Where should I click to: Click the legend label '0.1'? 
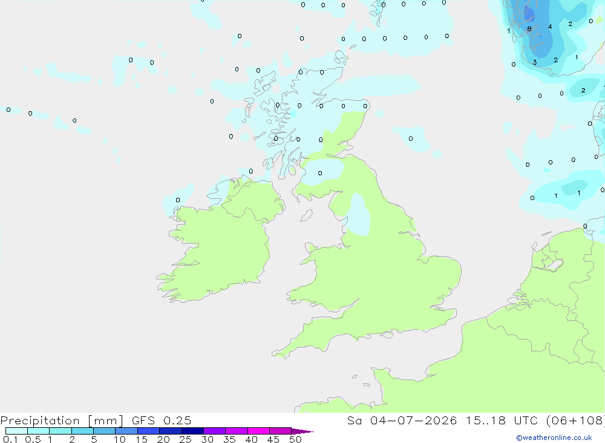(x=10, y=439)
